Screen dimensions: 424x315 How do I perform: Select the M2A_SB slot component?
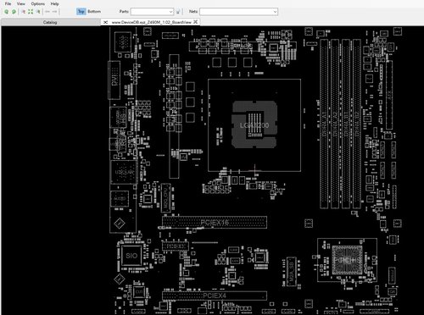click(291, 271)
